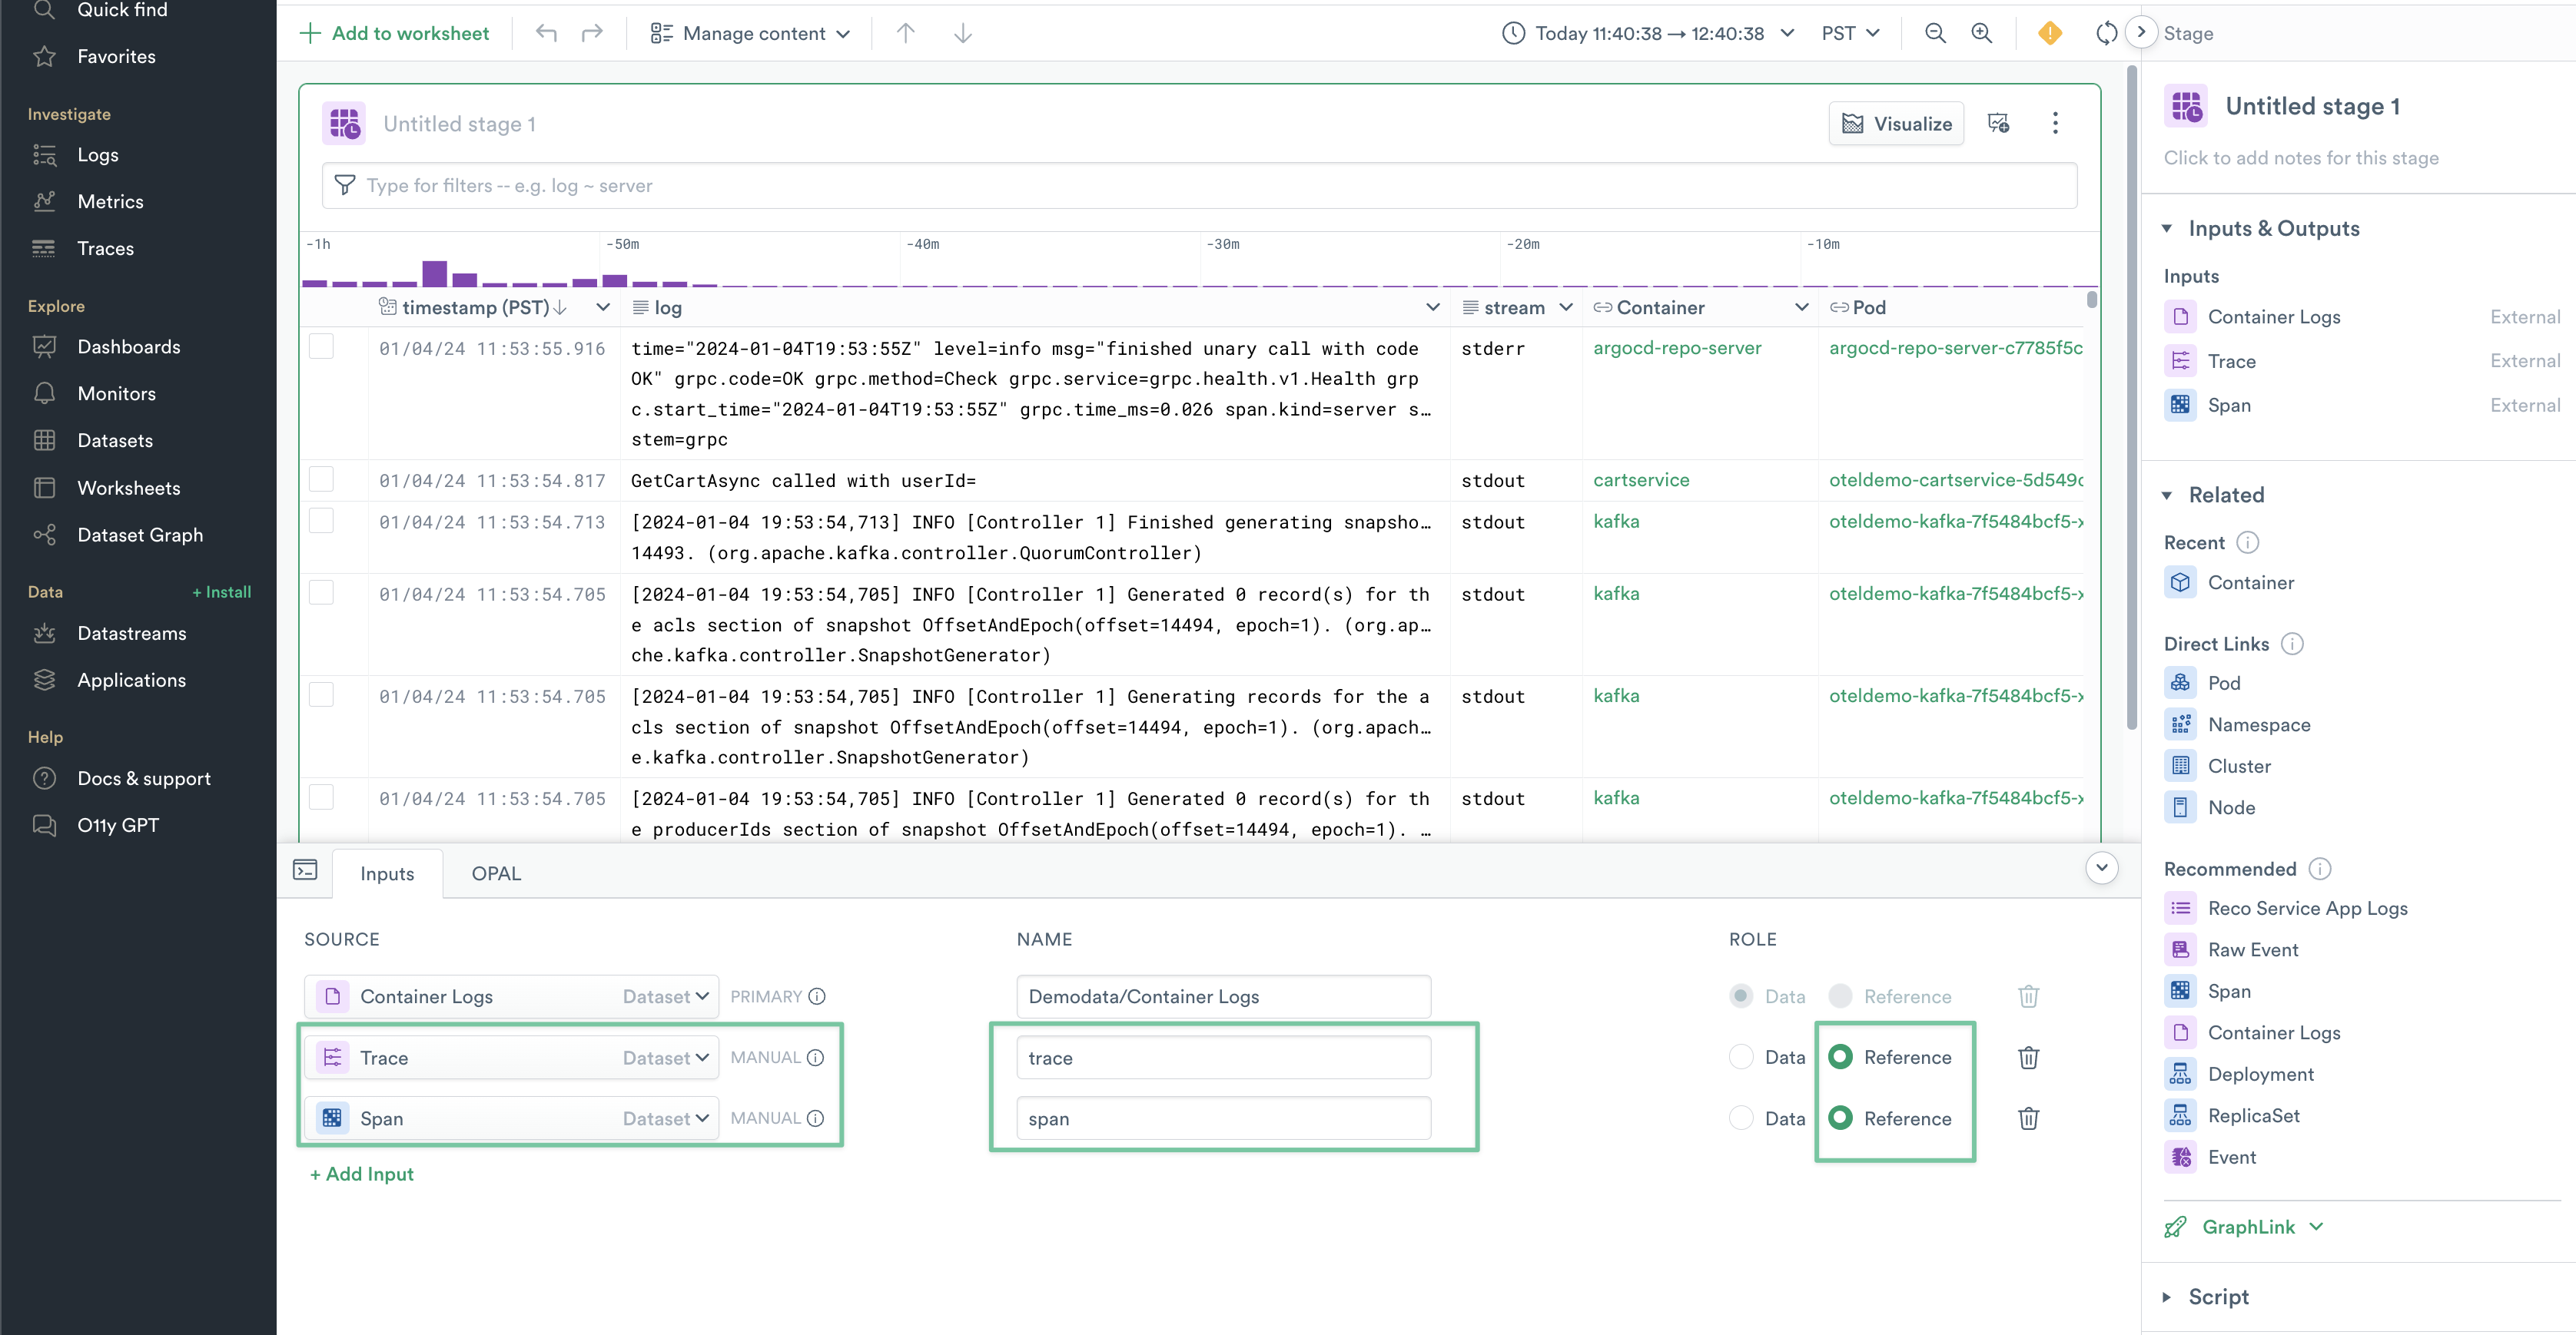Open the stage three-dot menu
This screenshot has height=1335, width=2576.
click(x=2055, y=123)
